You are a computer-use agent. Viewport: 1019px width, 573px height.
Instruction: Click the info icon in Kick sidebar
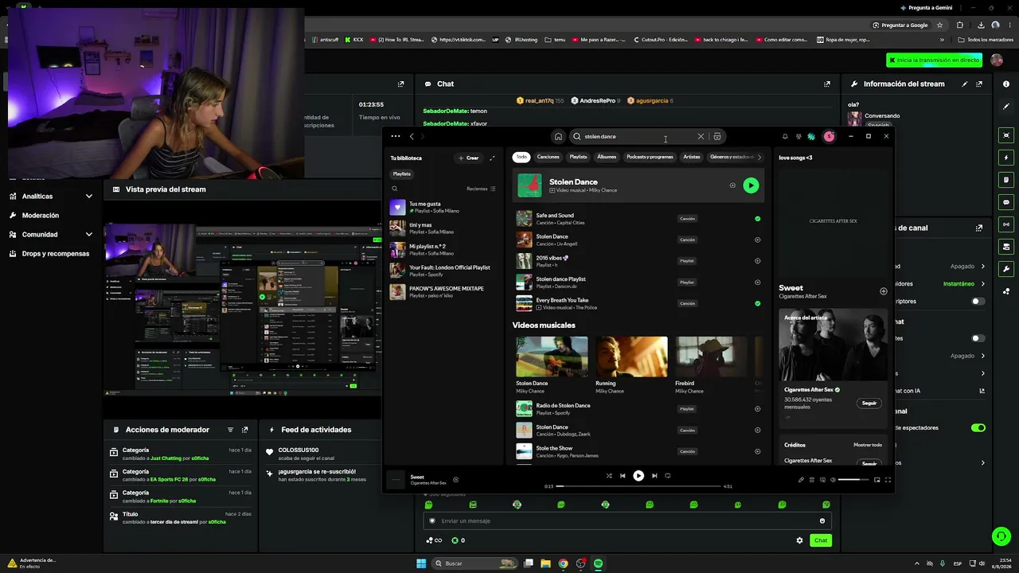[x=1006, y=84]
